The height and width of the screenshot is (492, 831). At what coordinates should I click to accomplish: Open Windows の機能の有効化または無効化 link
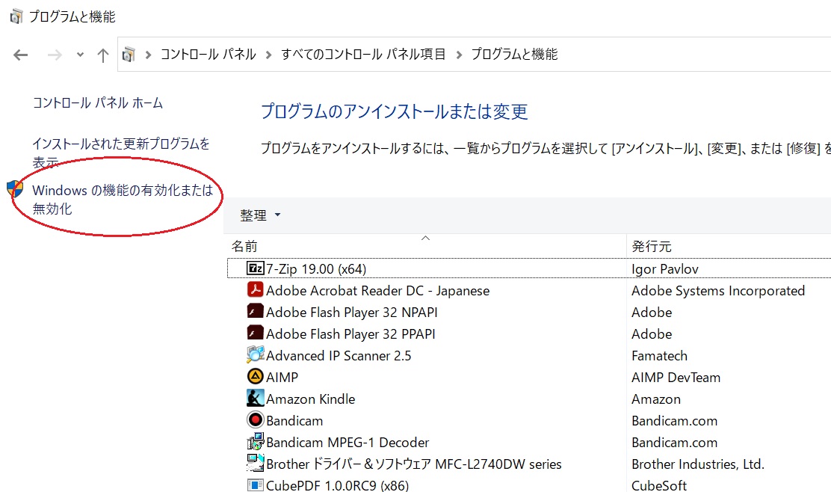click(123, 200)
